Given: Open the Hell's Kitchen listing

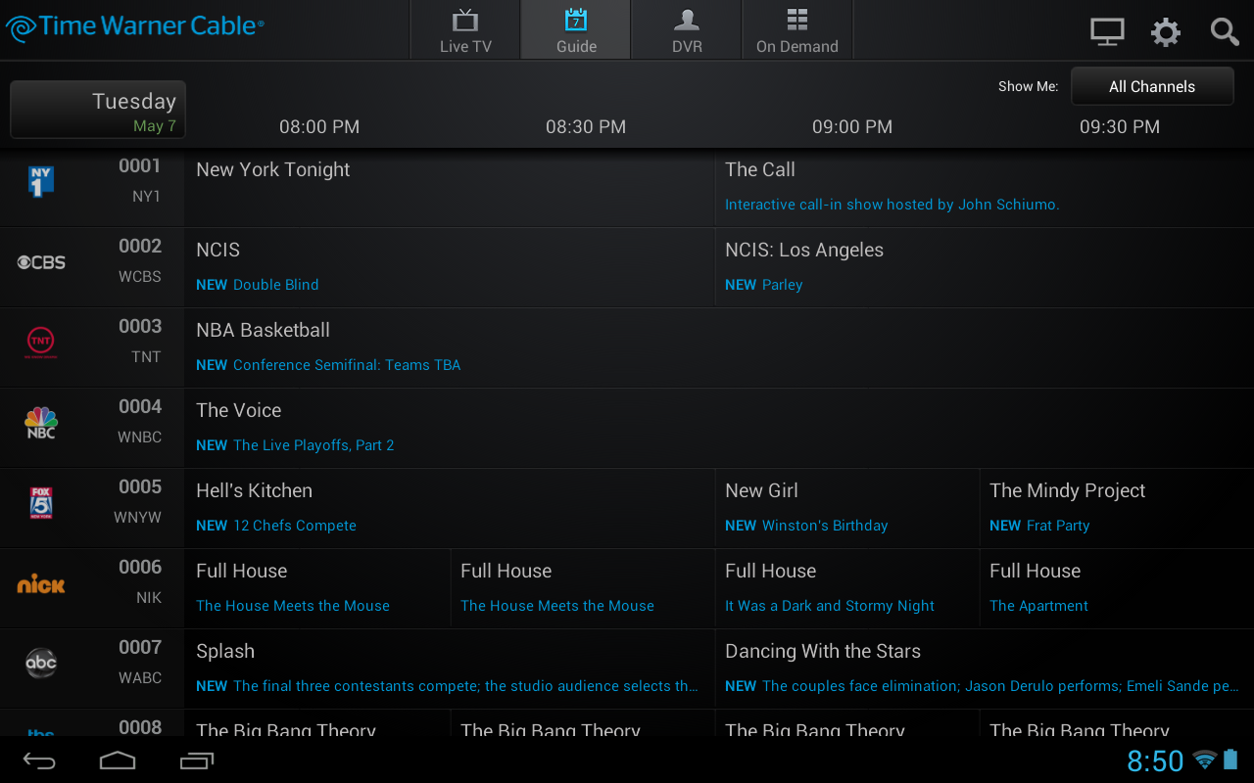Looking at the screenshot, I should tap(450, 509).
